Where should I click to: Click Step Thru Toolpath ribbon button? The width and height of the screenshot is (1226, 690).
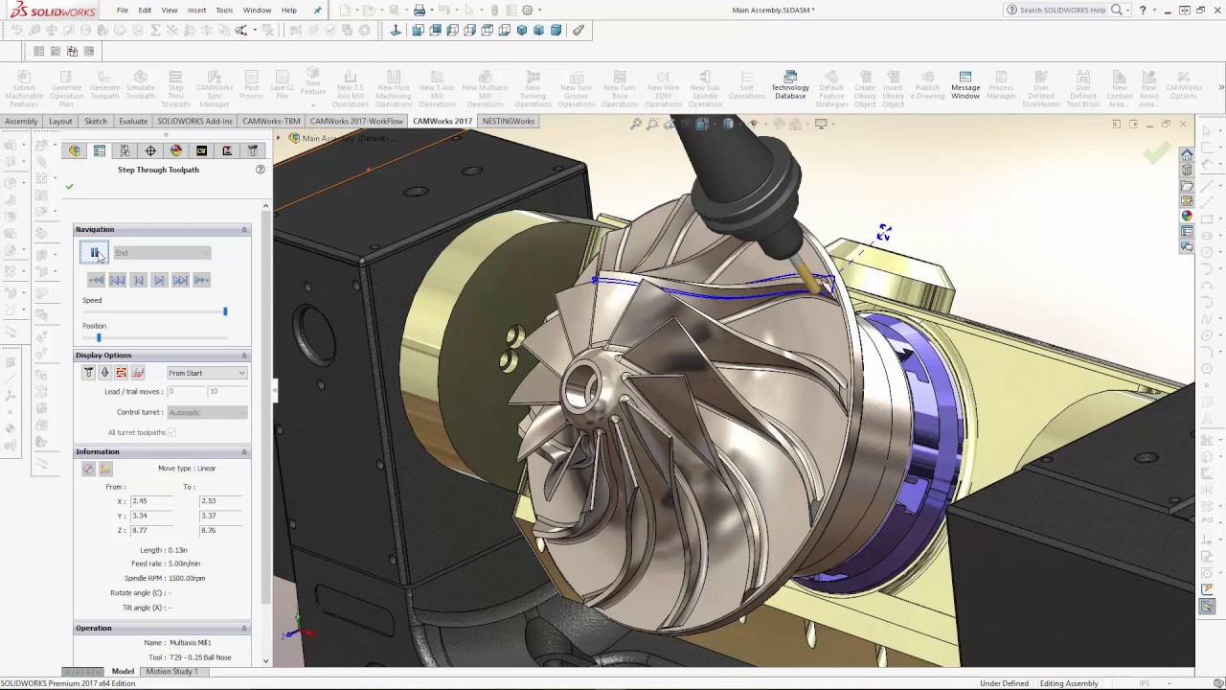(x=175, y=89)
